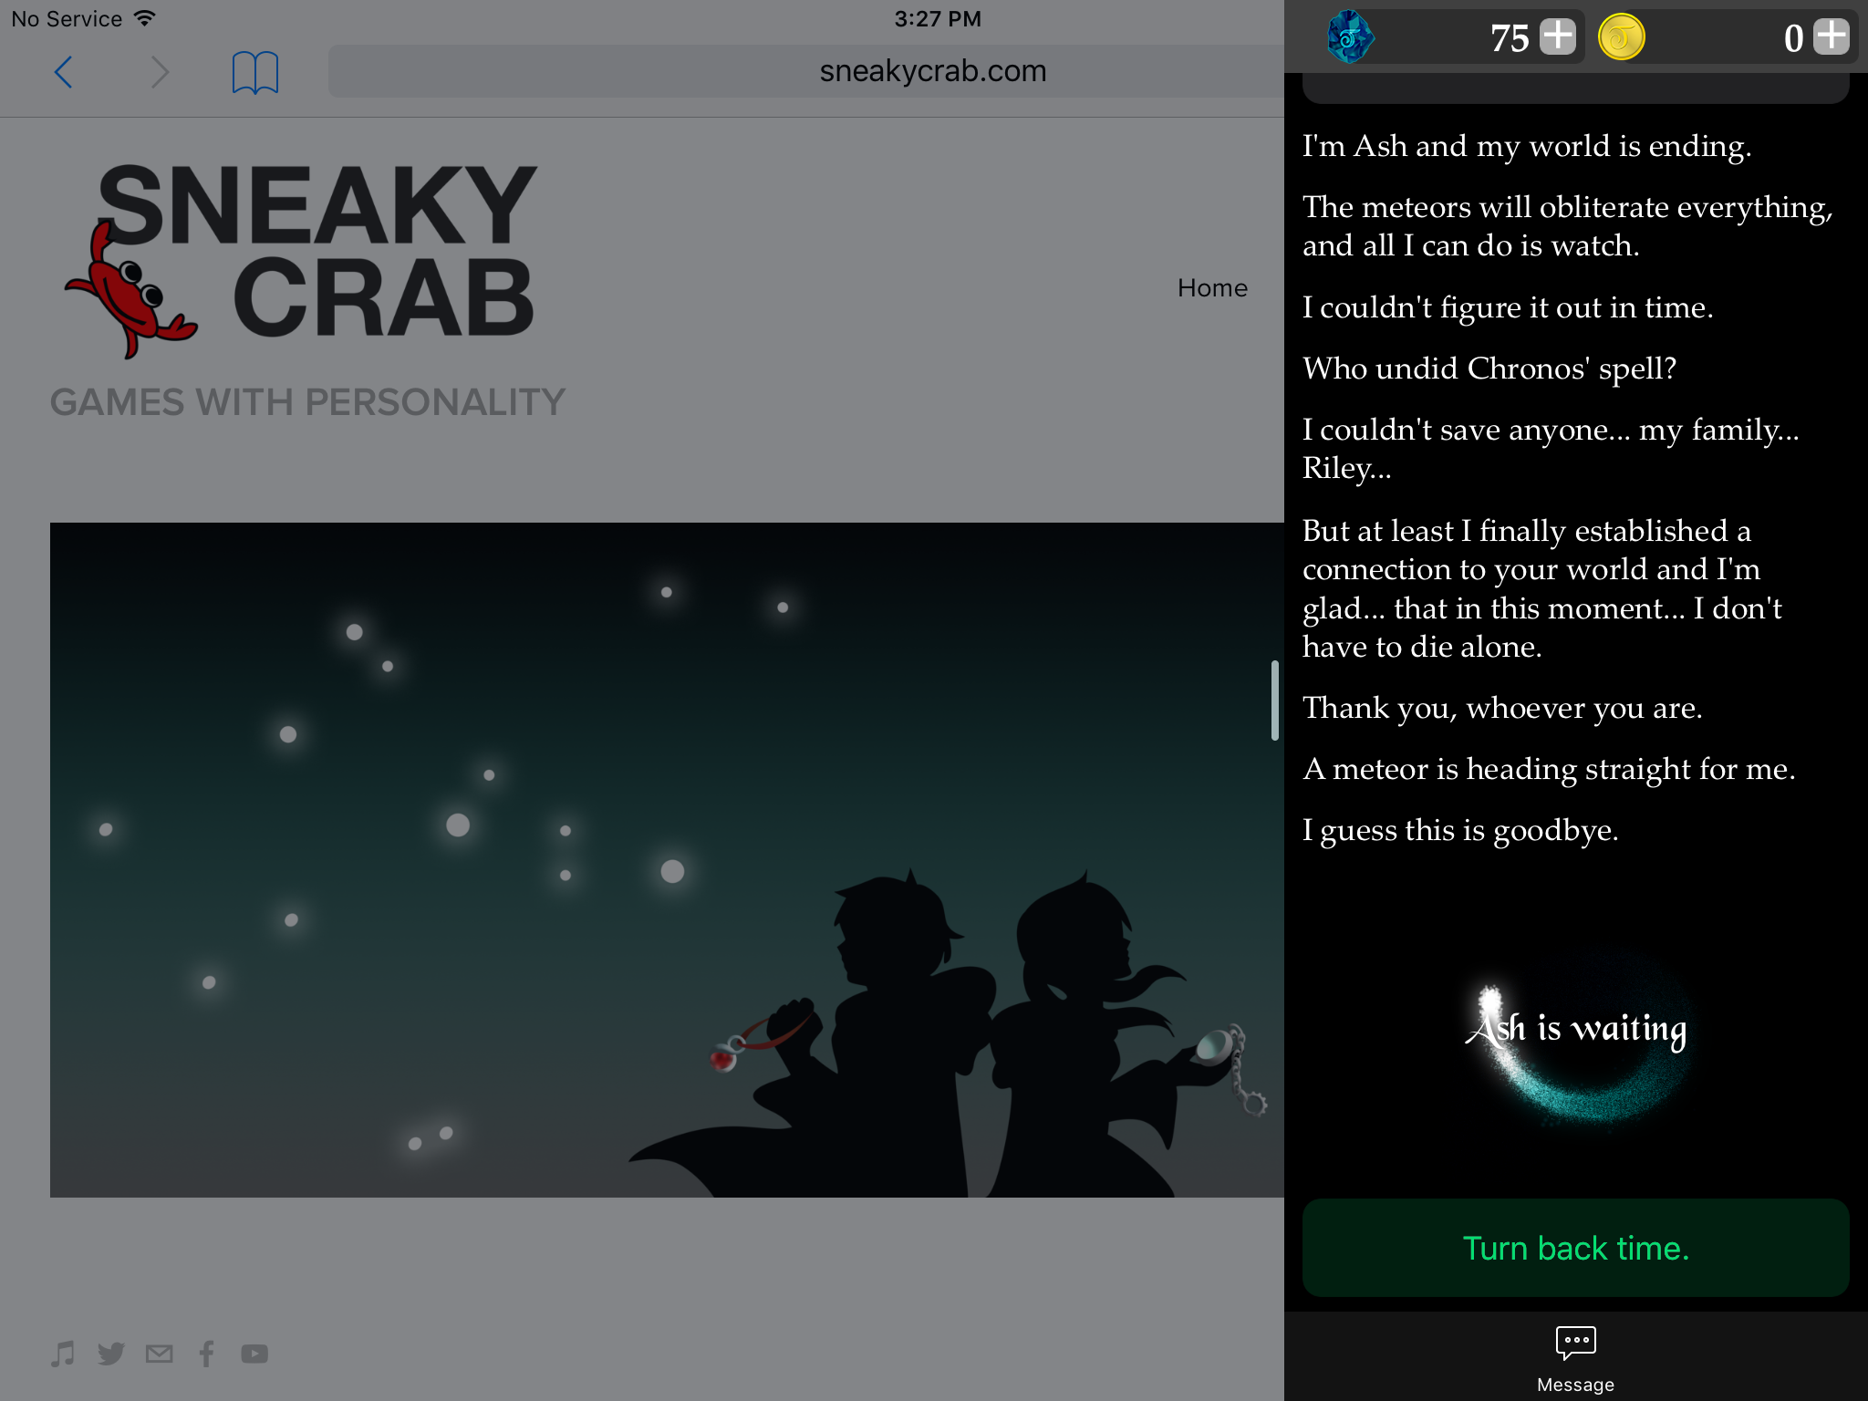Open the Facebook footer icon

(207, 1354)
